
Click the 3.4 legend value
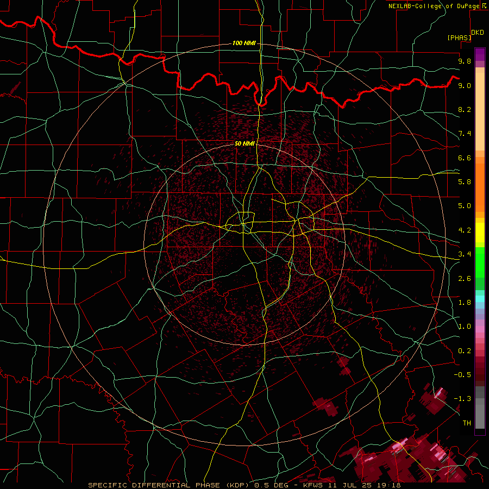coord(465,254)
